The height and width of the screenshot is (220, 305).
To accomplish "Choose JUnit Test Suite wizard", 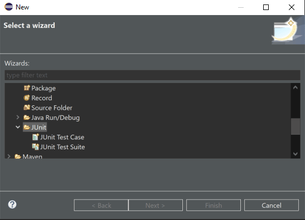I will [62, 147].
